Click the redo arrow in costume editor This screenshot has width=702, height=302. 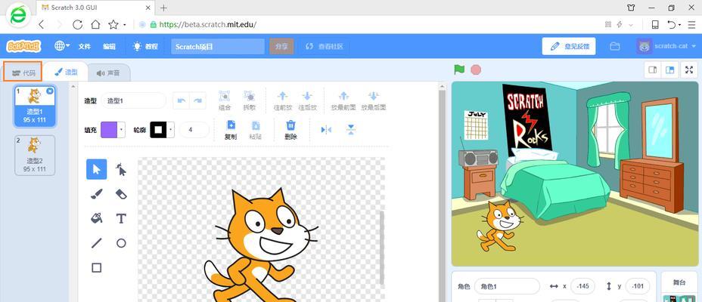pyautogui.click(x=197, y=101)
